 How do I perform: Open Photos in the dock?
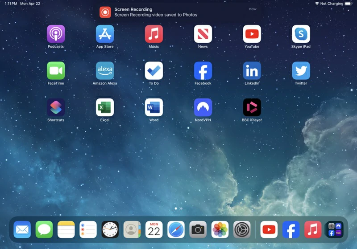[220, 229]
